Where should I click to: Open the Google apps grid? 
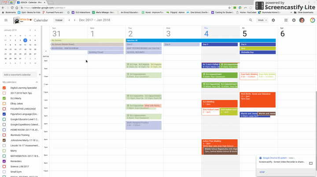tap(285, 20)
